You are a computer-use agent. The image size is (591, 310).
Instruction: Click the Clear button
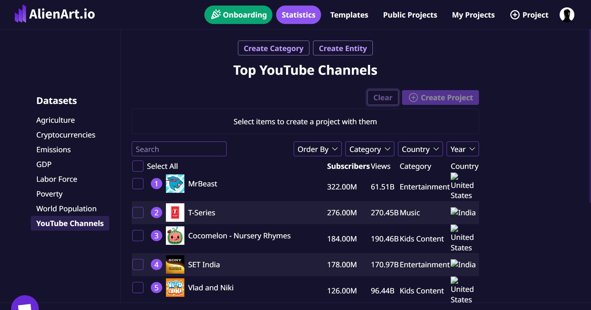click(383, 97)
